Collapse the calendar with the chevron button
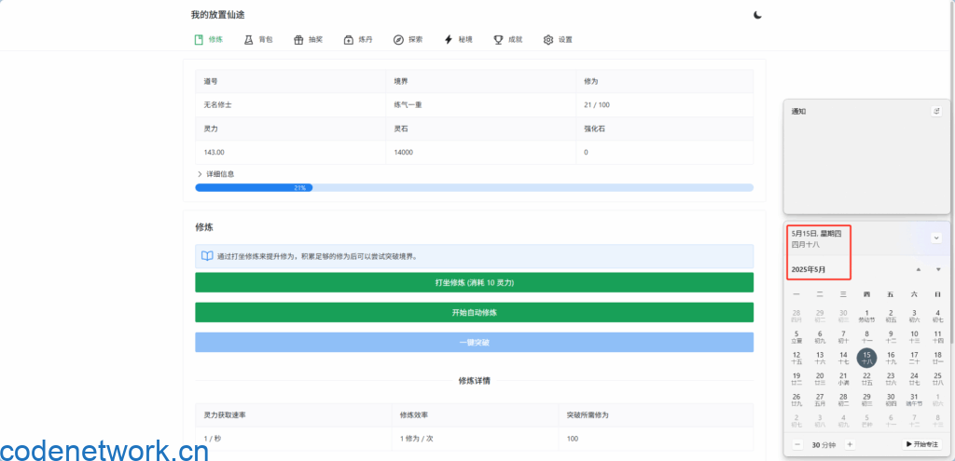The image size is (955, 461). [936, 237]
